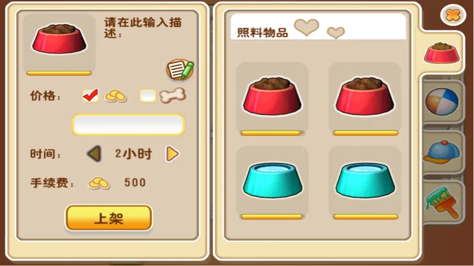Viewport: 474px width, 266px height.
Task: Close the shop panel with X
Action: coord(453,15)
